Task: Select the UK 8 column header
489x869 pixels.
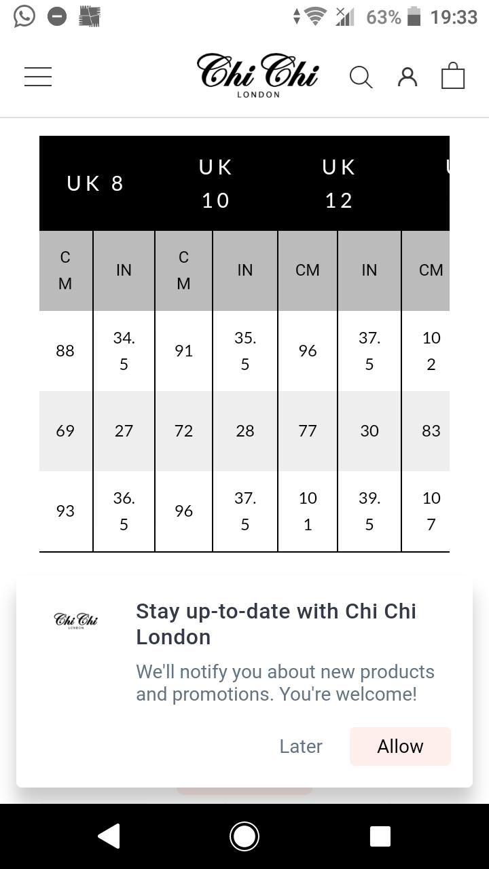Action: point(96,183)
